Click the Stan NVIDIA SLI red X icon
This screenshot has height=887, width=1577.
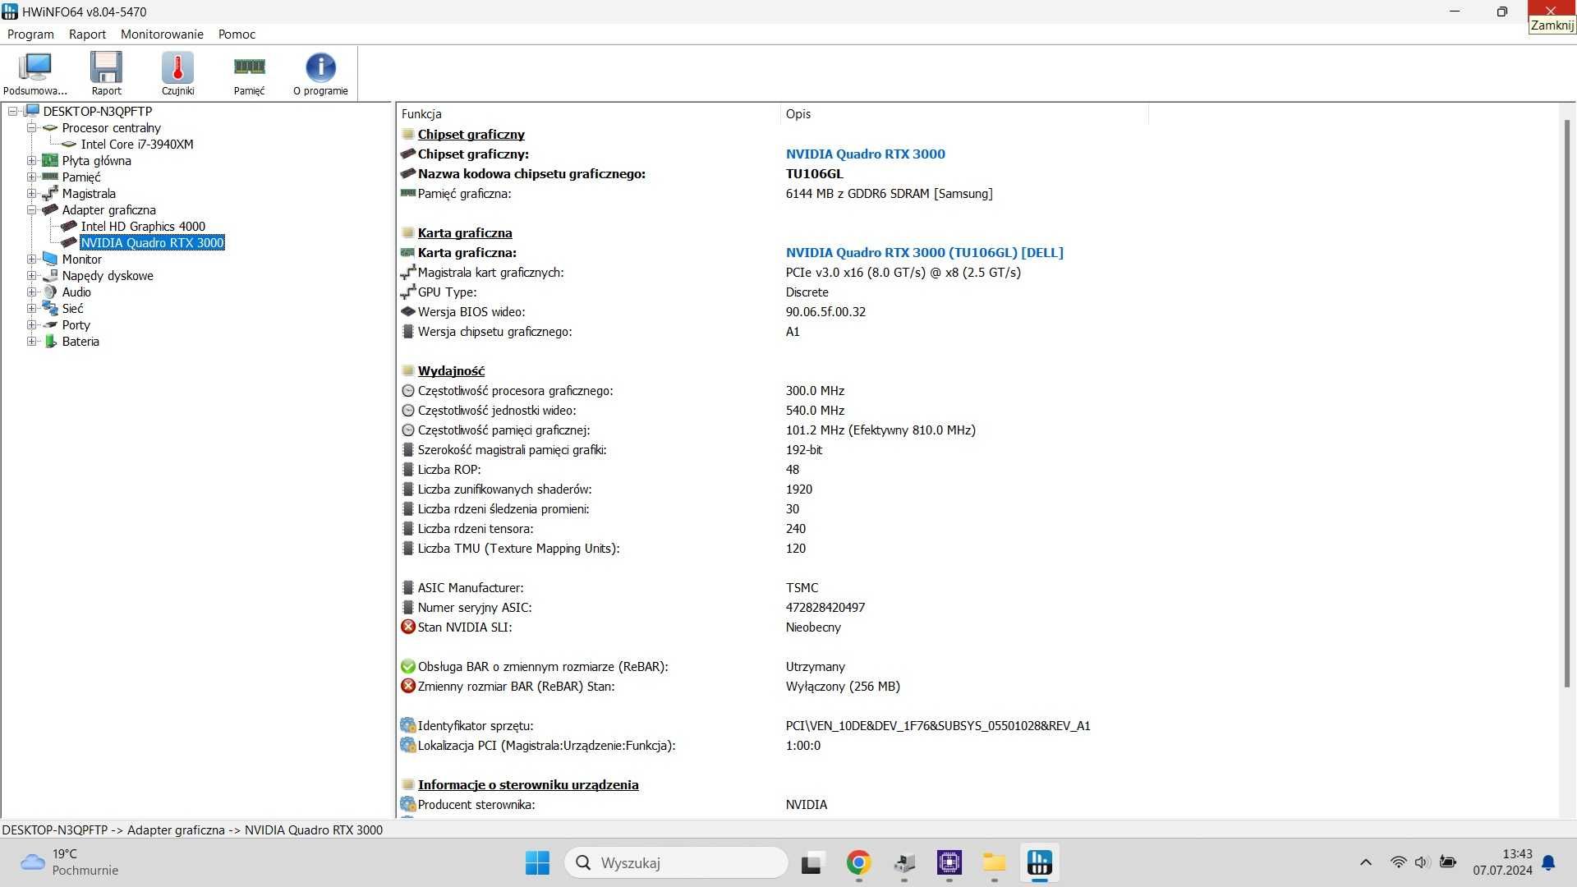click(407, 627)
